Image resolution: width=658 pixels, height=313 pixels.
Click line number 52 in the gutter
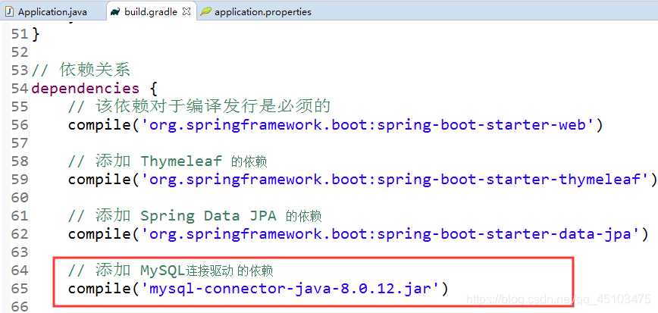(x=20, y=52)
